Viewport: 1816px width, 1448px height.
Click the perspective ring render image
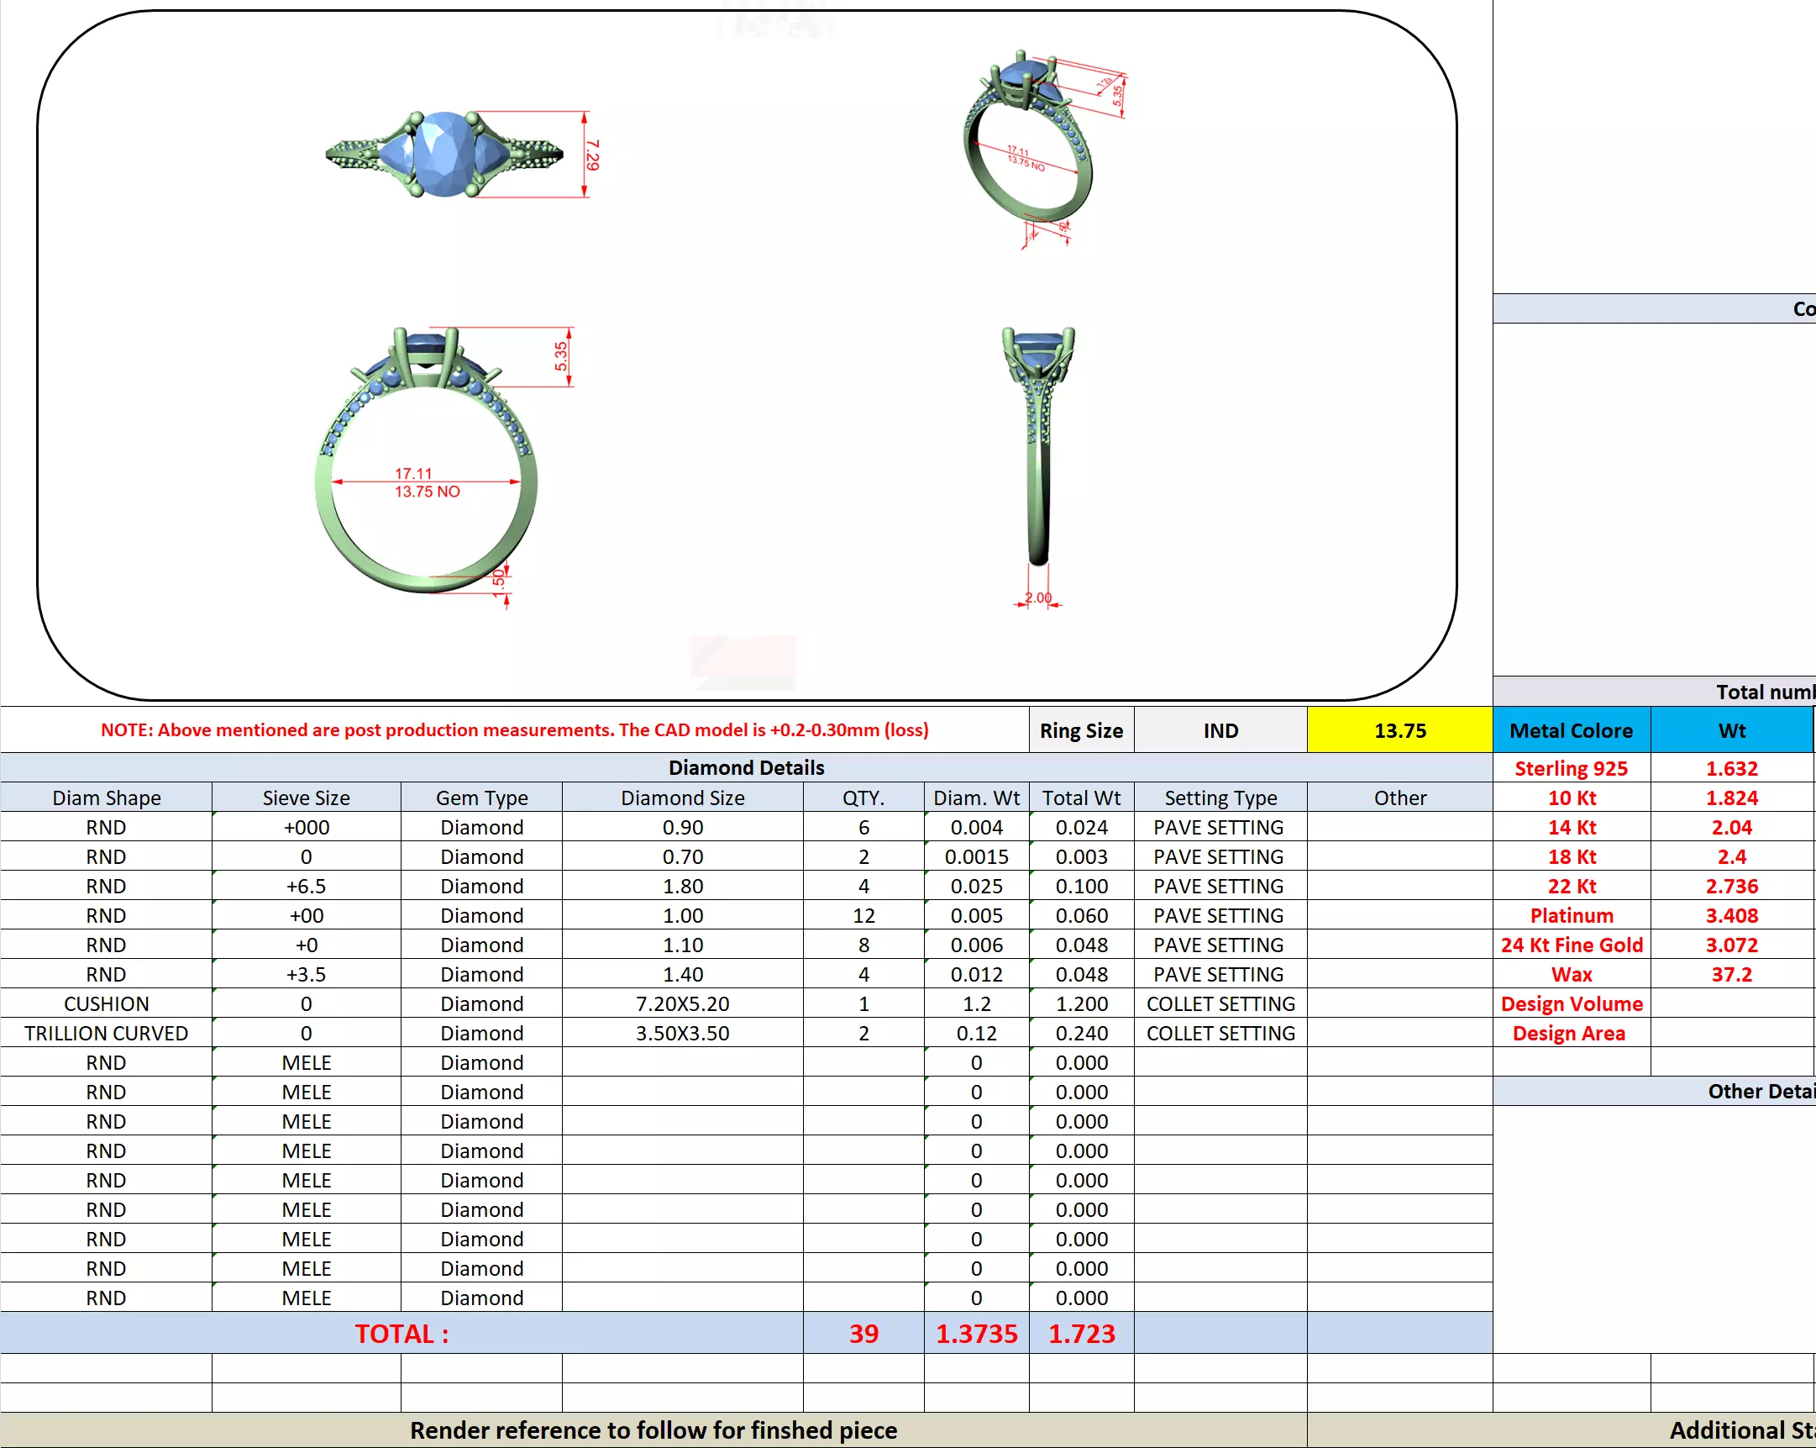(1029, 148)
